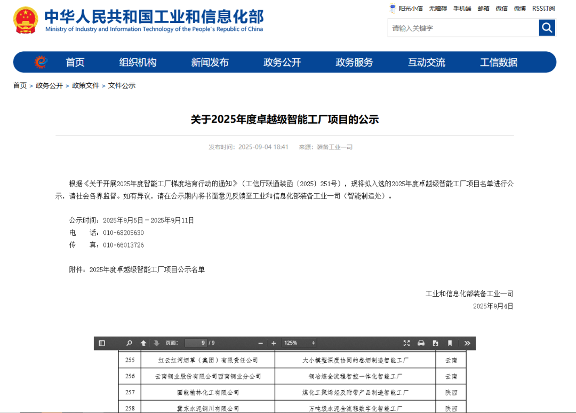The width and height of the screenshot is (576, 413).
Task: Click 政务公开 breadcrumb link
Action: point(49,85)
